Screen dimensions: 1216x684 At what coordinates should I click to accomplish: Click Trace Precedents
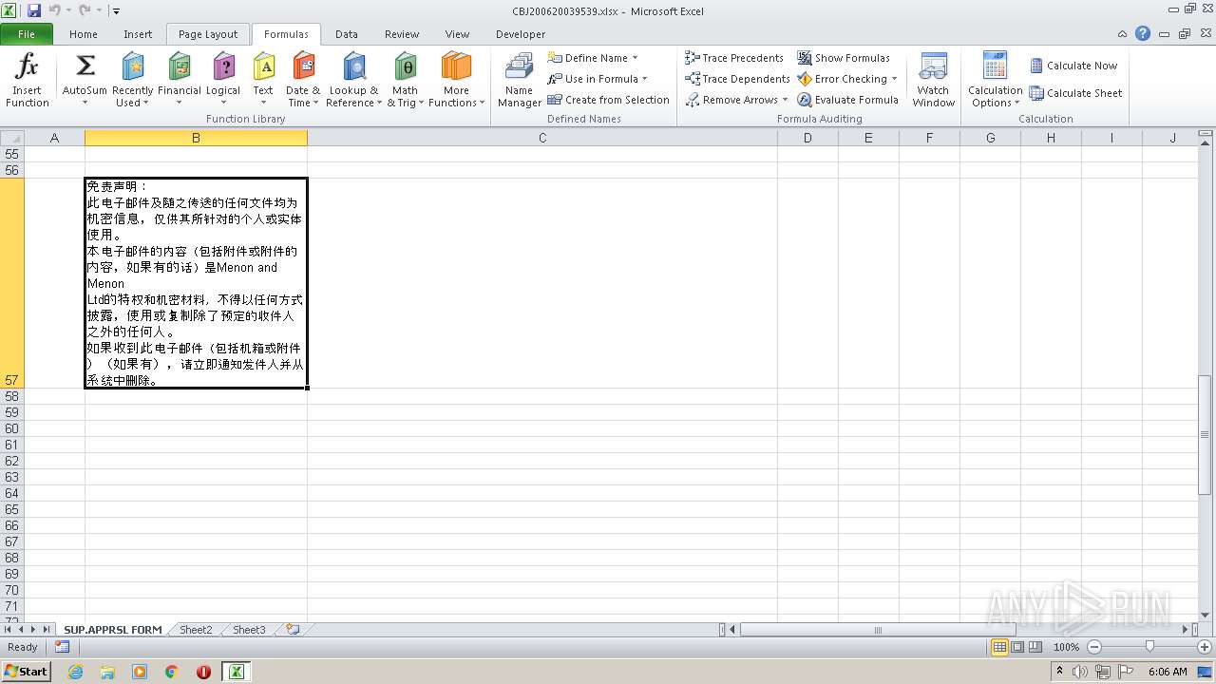[734, 58]
